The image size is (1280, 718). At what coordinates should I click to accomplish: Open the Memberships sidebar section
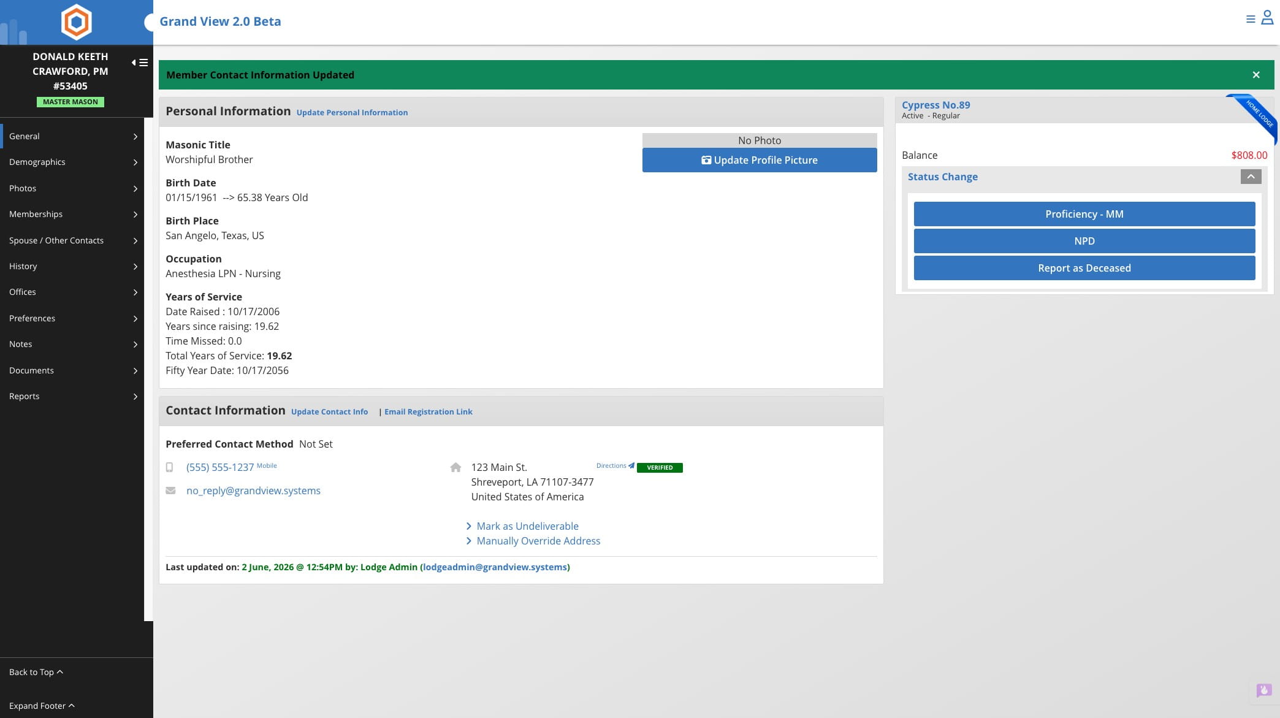72,214
